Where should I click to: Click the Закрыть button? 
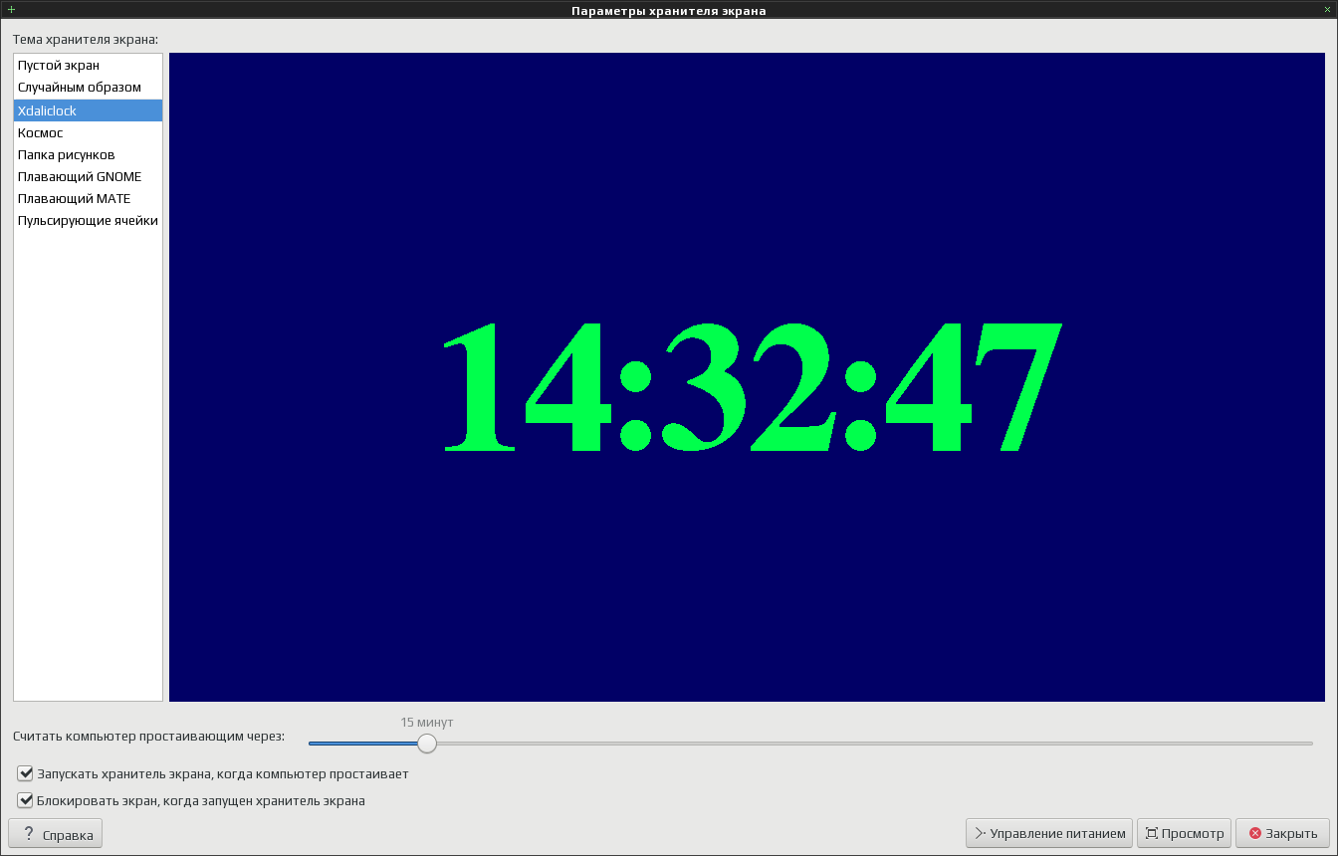coord(1282,833)
